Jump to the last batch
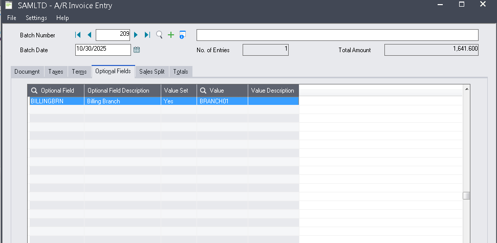 [x=147, y=35]
